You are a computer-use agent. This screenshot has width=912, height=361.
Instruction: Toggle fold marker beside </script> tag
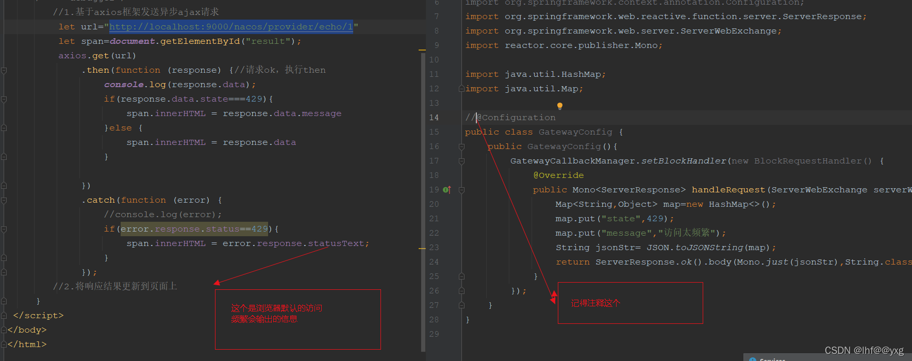coord(4,316)
